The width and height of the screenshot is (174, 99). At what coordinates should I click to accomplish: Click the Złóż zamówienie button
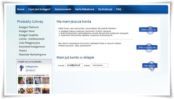[x=147, y=47]
